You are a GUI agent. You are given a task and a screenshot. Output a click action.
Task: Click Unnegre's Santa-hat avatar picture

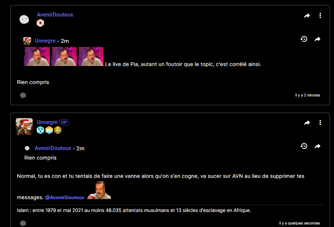pos(24,127)
